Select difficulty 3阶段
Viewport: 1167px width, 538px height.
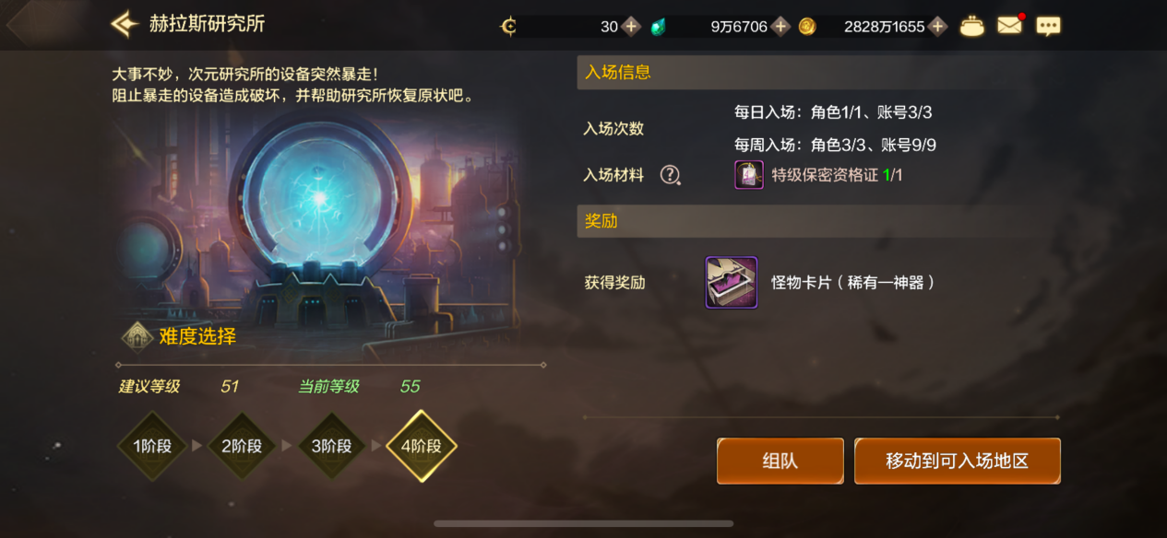pos(331,446)
